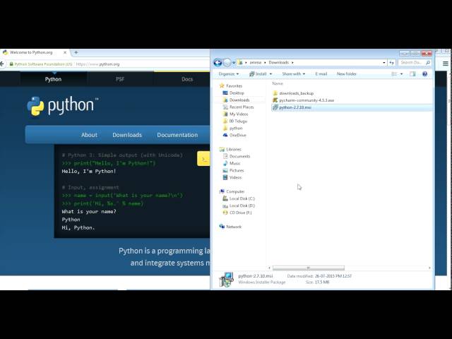Select Music library

[x=232, y=163]
